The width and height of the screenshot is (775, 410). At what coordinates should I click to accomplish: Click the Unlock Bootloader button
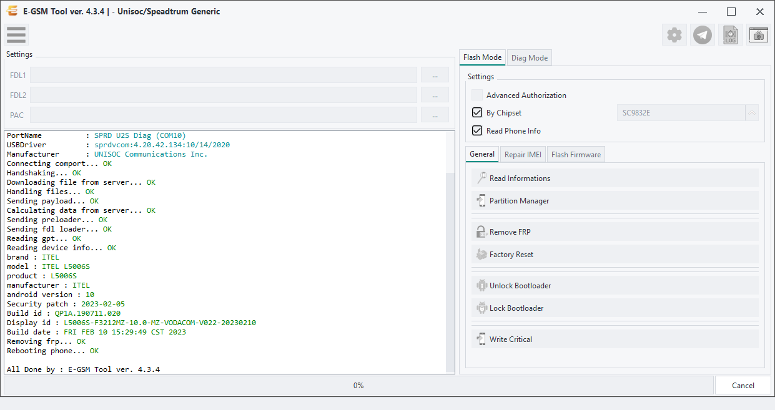coord(615,285)
